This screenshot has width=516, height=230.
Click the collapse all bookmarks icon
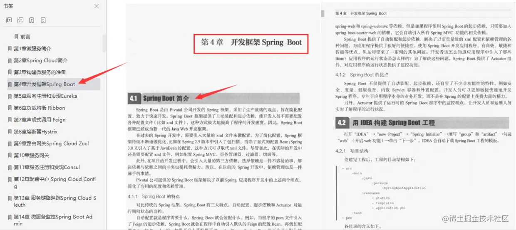pyautogui.click(x=20, y=20)
